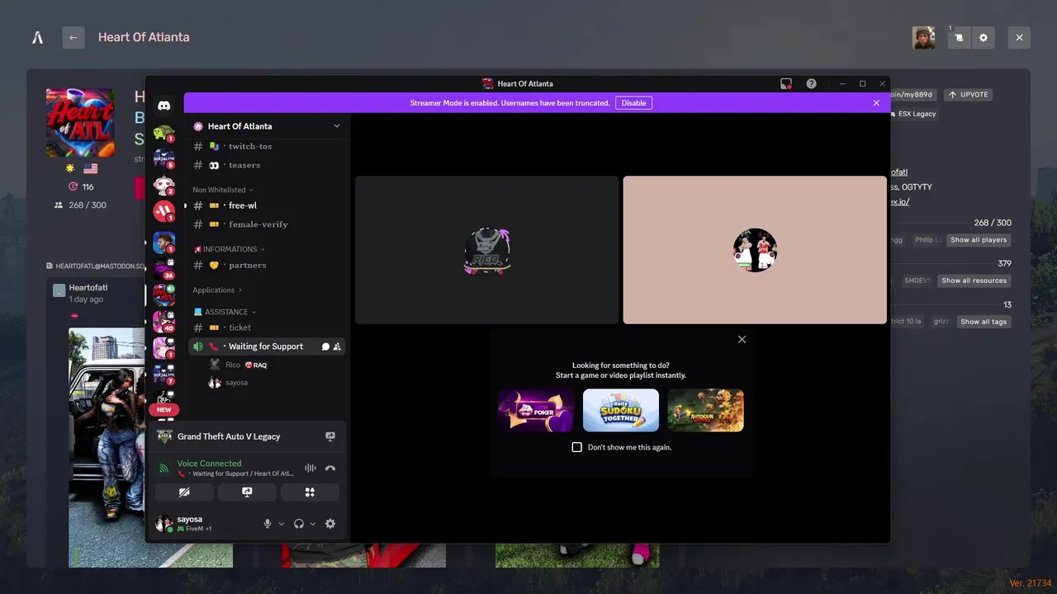
Task: Click the FiveM logo icon
Action: [37, 37]
